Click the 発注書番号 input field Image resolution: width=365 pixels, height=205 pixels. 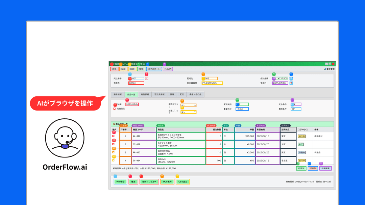pos(212,83)
